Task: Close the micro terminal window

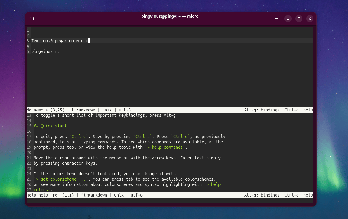Action: pos(310,19)
